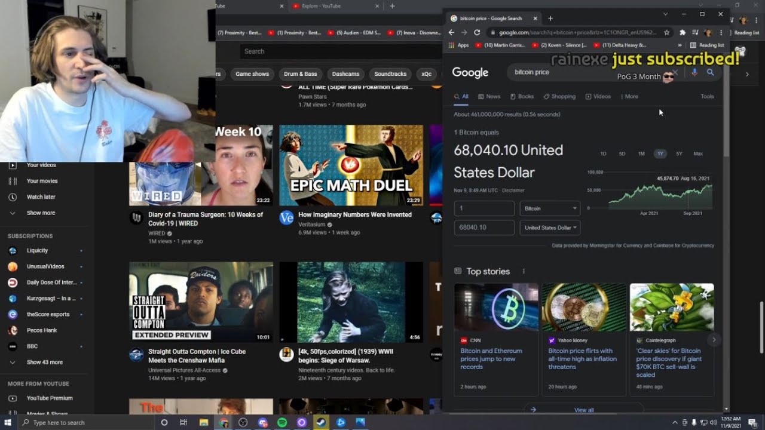Switch to the News results tab

pyautogui.click(x=489, y=96)
